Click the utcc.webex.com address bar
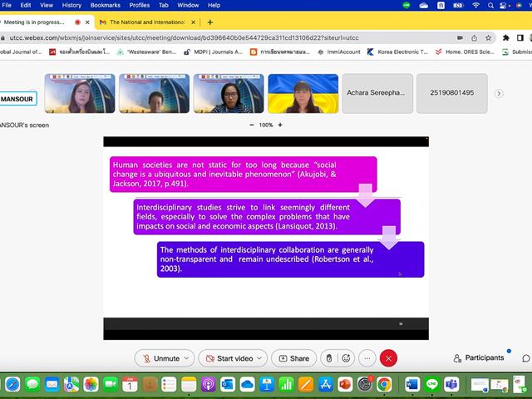 click(184, 37)
